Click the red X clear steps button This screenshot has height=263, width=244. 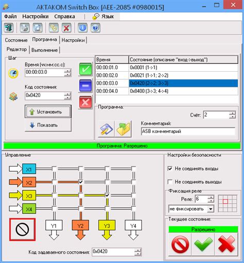click(85, 102)
